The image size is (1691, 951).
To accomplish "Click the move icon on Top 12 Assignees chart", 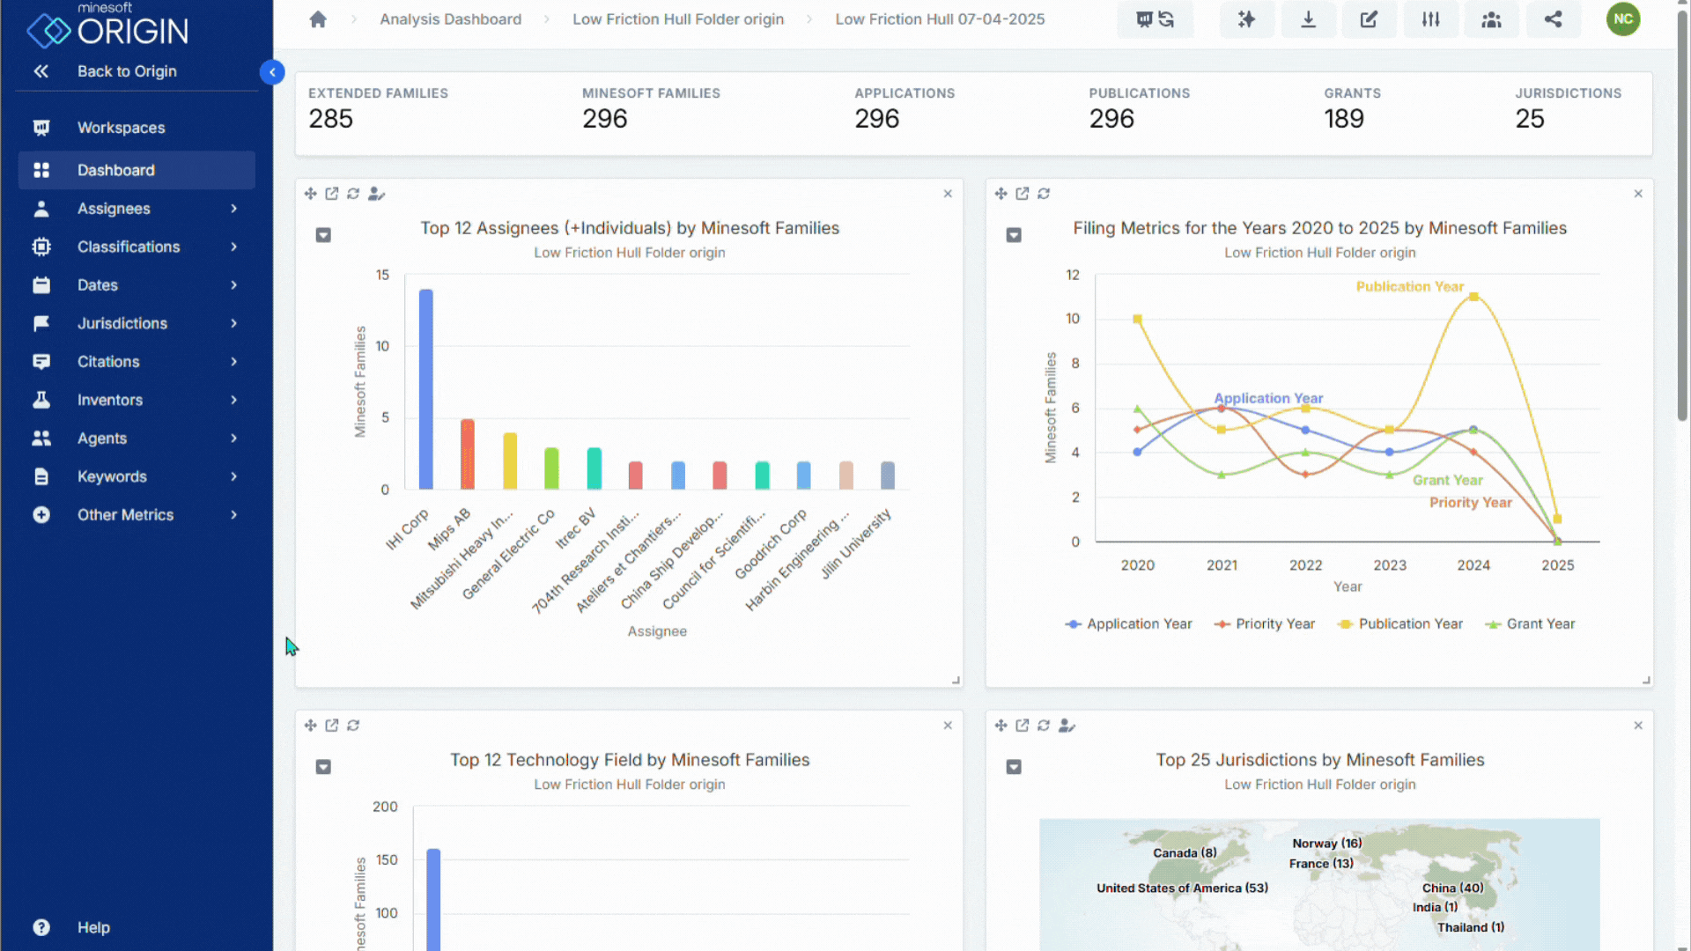I will click(310, 194).
